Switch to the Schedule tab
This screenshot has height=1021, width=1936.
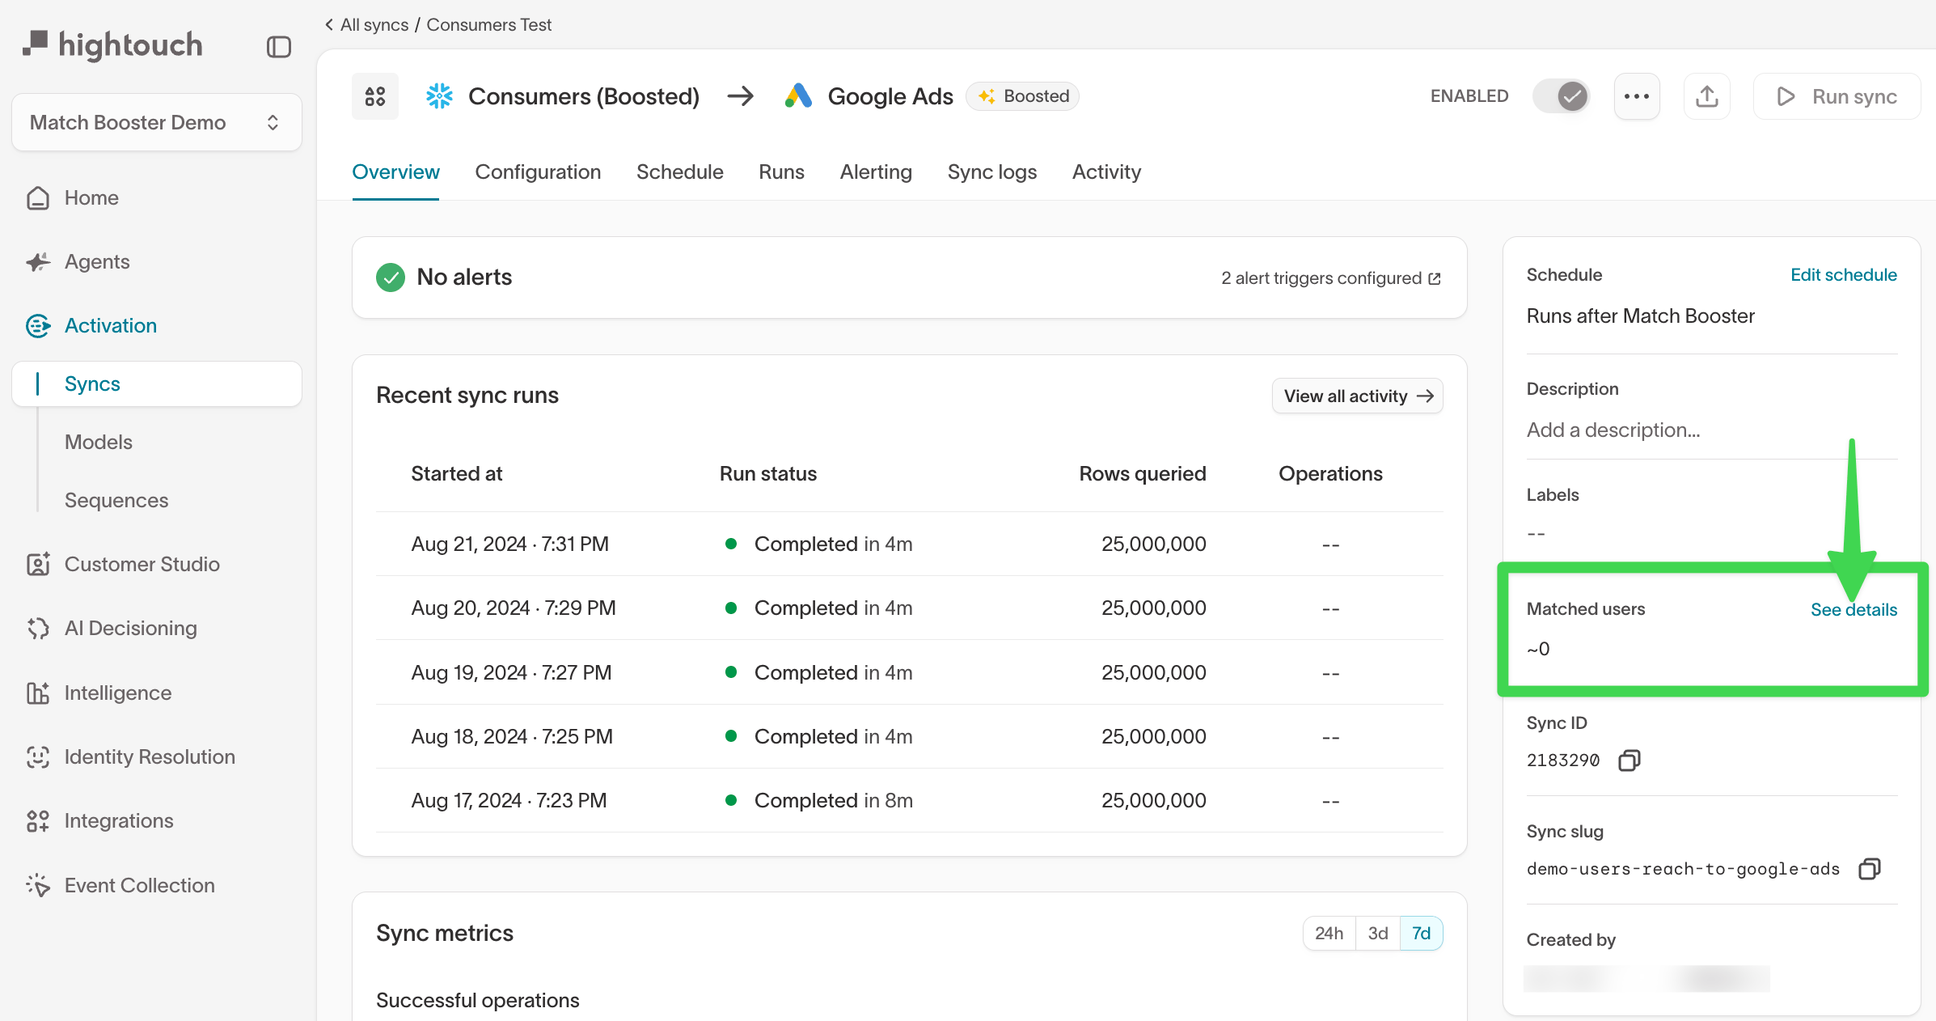click(x=679, y=172)
